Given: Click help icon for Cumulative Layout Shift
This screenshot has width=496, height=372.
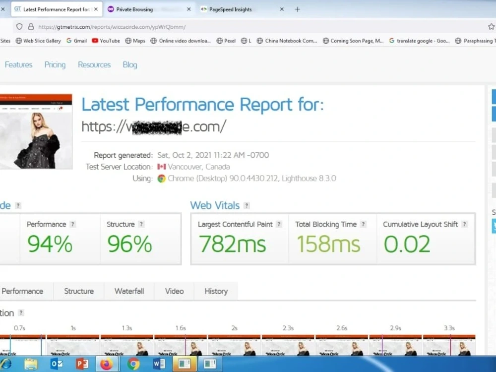Looking at the screenshot, I should coord(464,224).
